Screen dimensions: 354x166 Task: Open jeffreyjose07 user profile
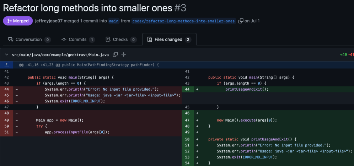(x=49, y=21)
